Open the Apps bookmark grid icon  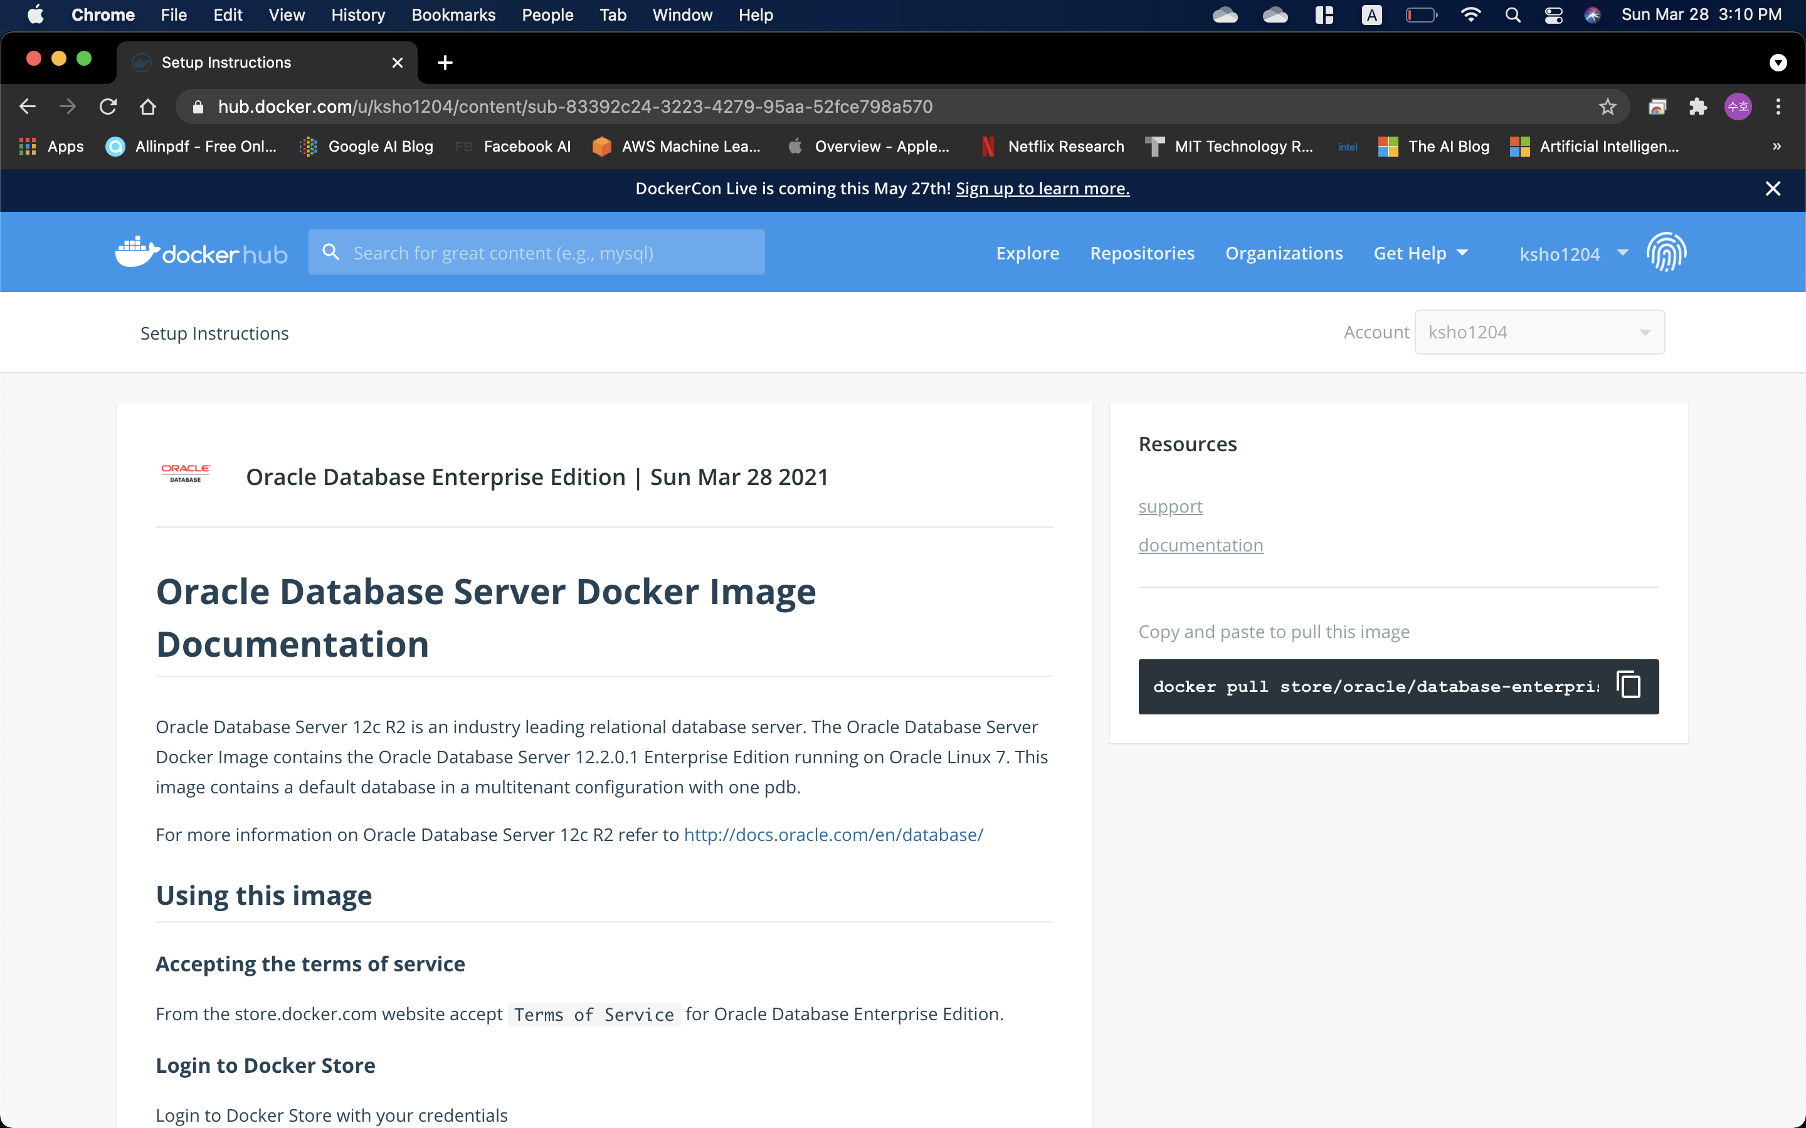click(28, 146)
